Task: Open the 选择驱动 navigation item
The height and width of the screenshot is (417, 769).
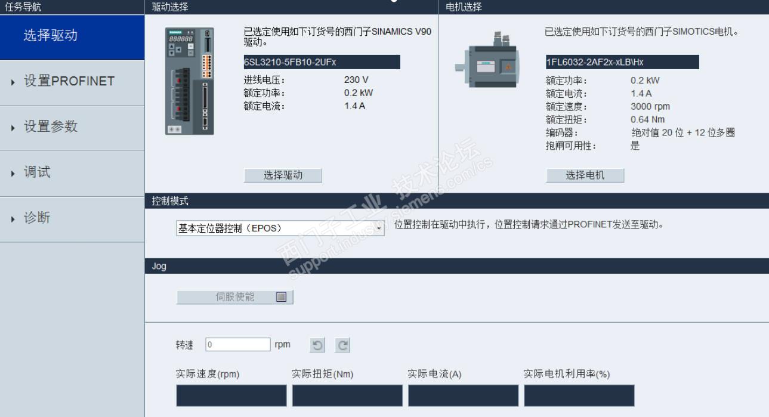Action: pos(72,37)
